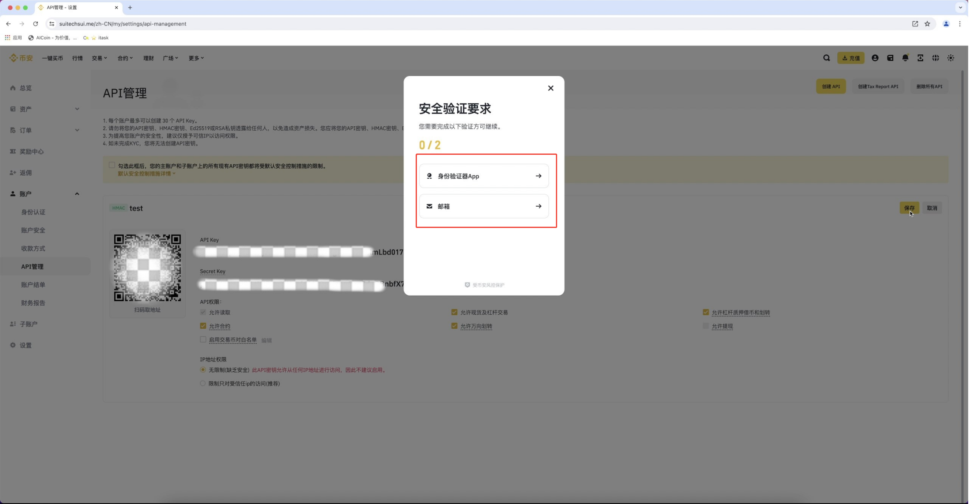
Task: Open the language globe icon
Action: coord(936,58)
